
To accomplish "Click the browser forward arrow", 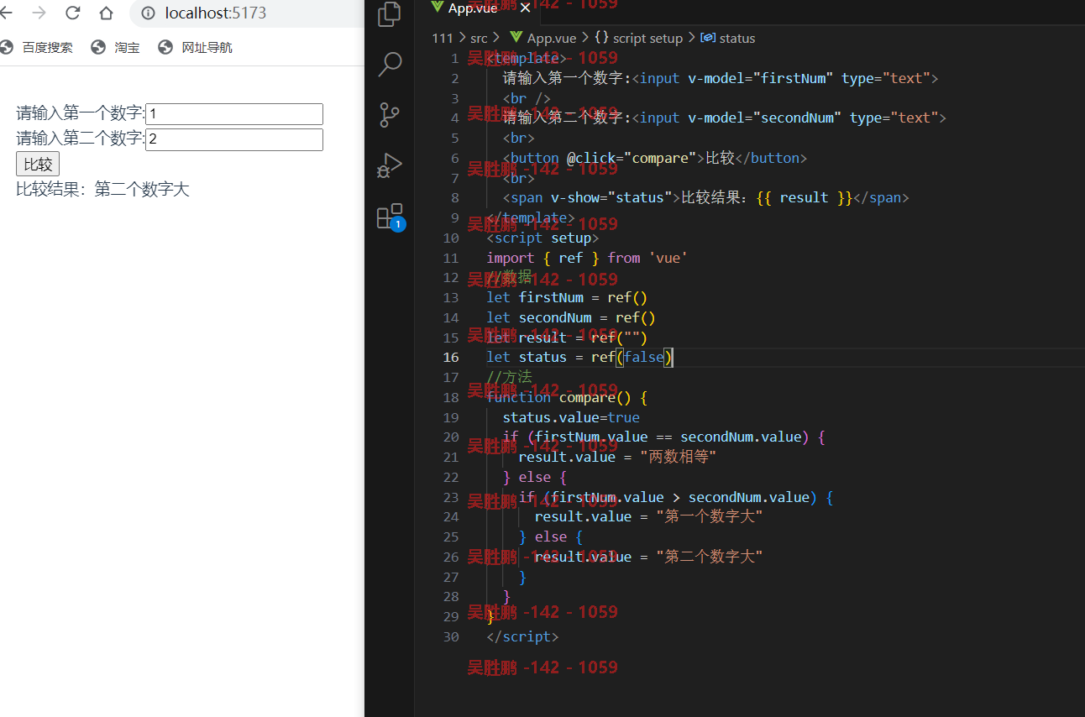I will click(x=39, y=13).
